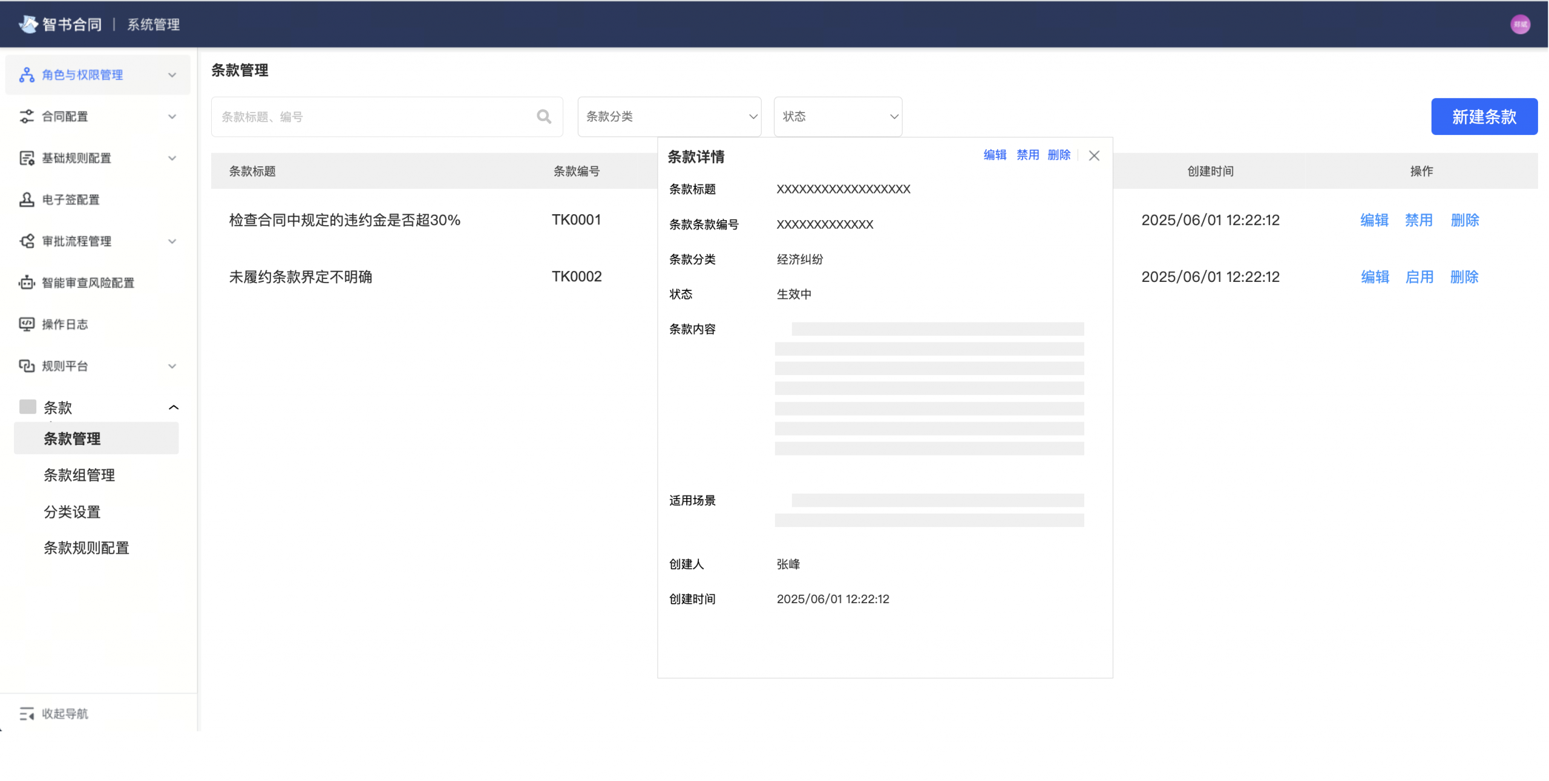Open the 状态 filter dropdown
Viewport: 1549px width, 781px height.
[837, 116]
